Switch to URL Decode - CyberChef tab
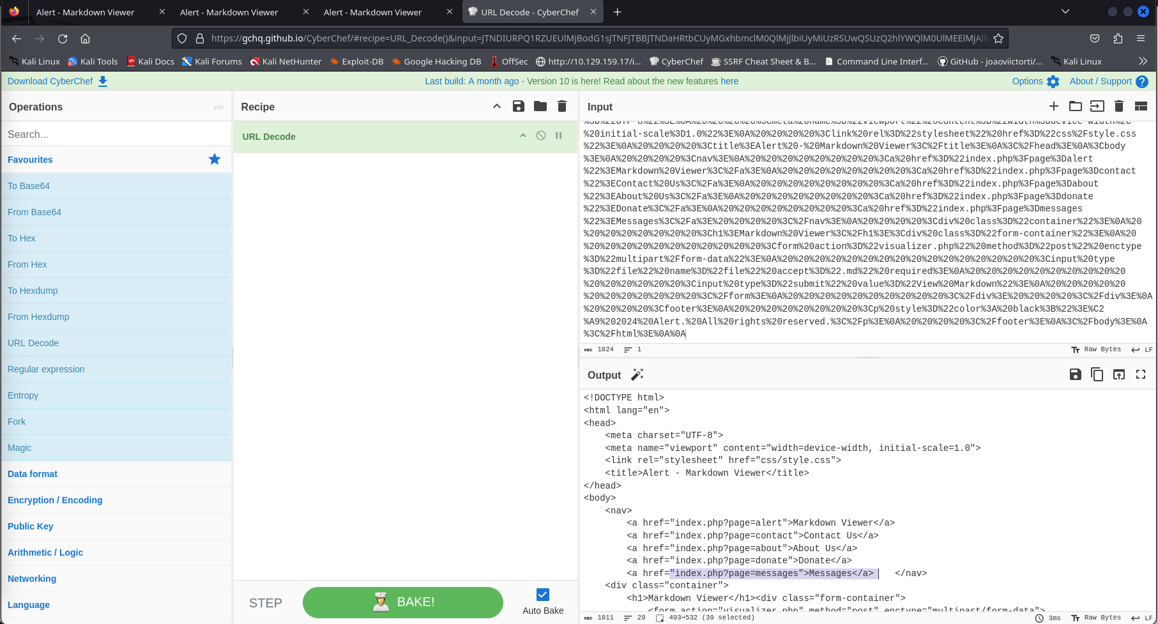The image size is (1158, 624). tap(532, 12)
